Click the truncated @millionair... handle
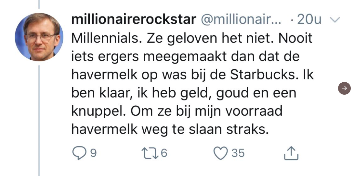The height and width of the screenshot is (176, 354). point(241,20)
